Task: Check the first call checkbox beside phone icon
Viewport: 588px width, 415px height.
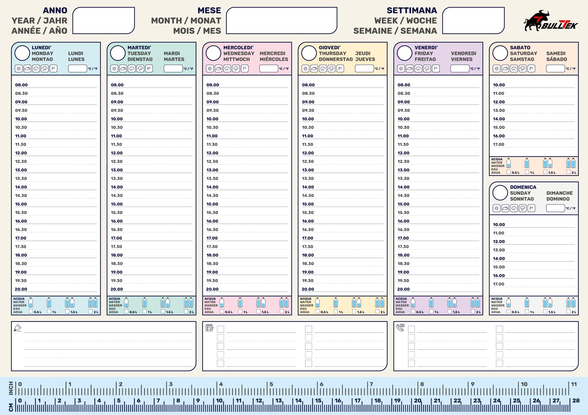Action: 412,329
